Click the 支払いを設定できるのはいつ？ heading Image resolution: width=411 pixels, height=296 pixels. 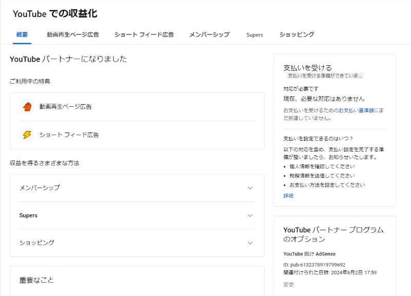point(319,138)
